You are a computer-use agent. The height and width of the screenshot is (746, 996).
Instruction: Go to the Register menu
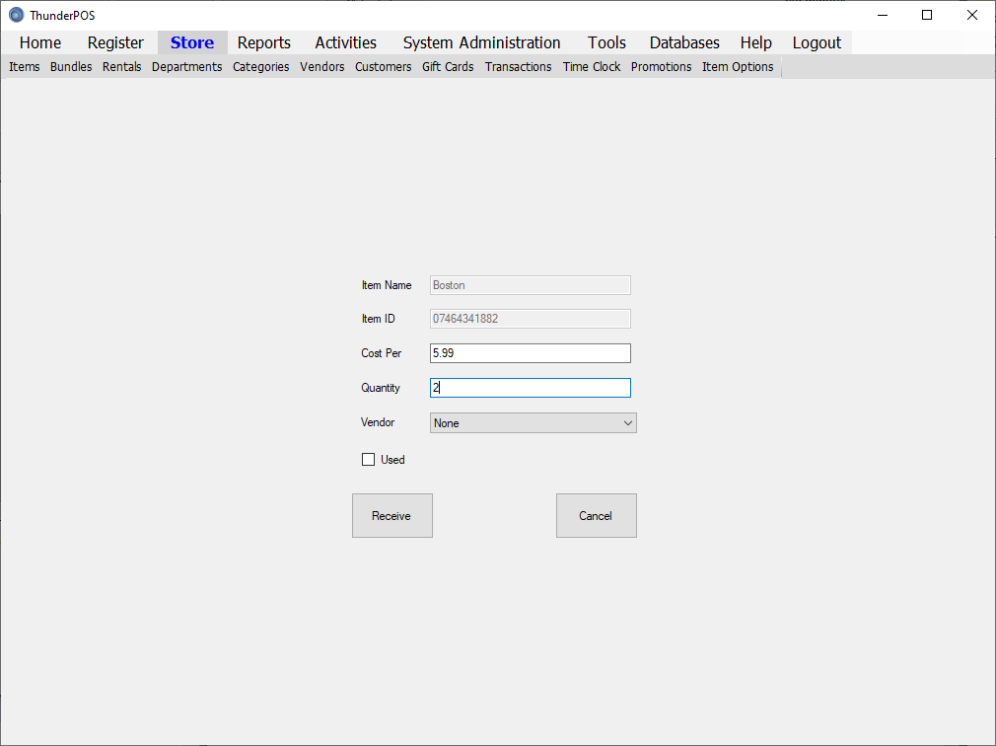pyautogui.click(x=115, y=42)
